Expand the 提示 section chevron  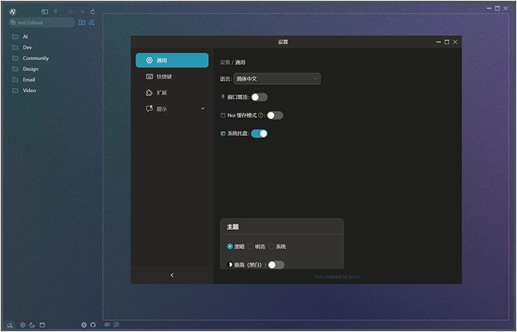(x=203, y=108)
